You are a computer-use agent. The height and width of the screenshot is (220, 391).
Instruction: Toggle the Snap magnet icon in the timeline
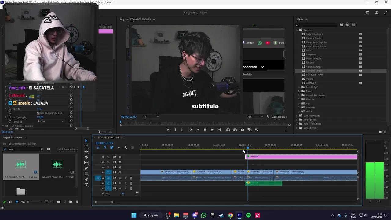(105, 148)
